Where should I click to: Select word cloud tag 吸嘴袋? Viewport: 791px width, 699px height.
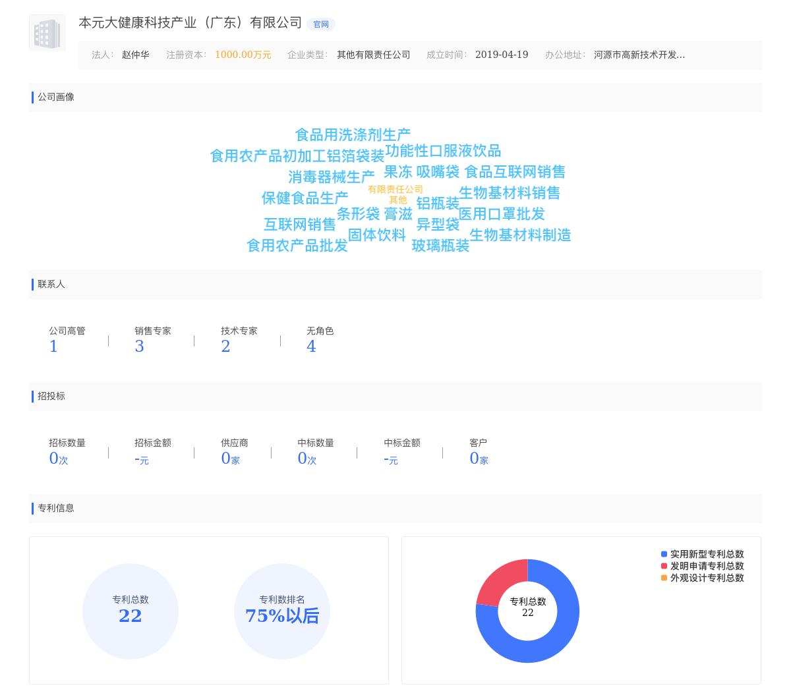tap(438, 172)
